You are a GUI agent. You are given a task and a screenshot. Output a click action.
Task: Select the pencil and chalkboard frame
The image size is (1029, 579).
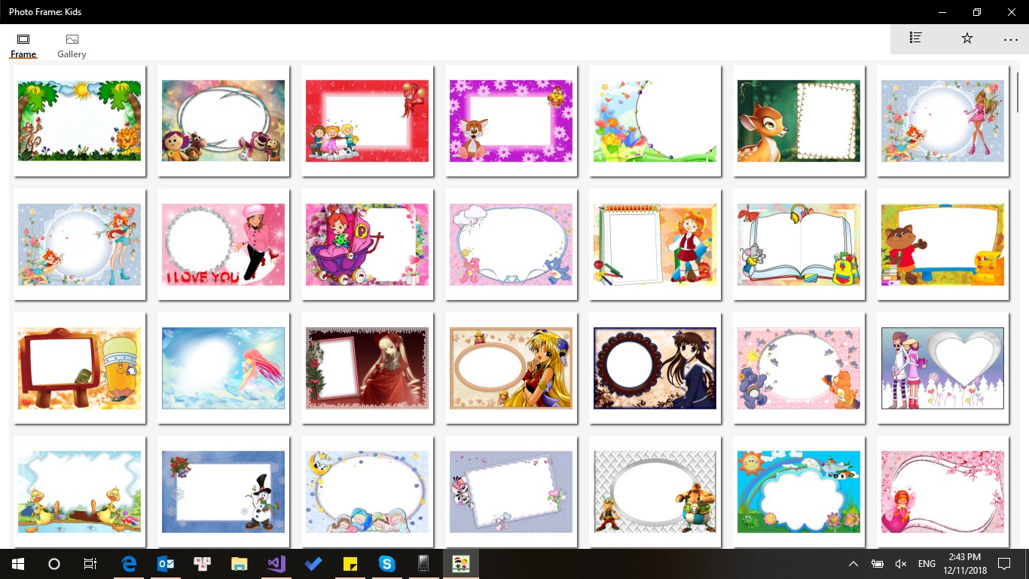(80, 368)
